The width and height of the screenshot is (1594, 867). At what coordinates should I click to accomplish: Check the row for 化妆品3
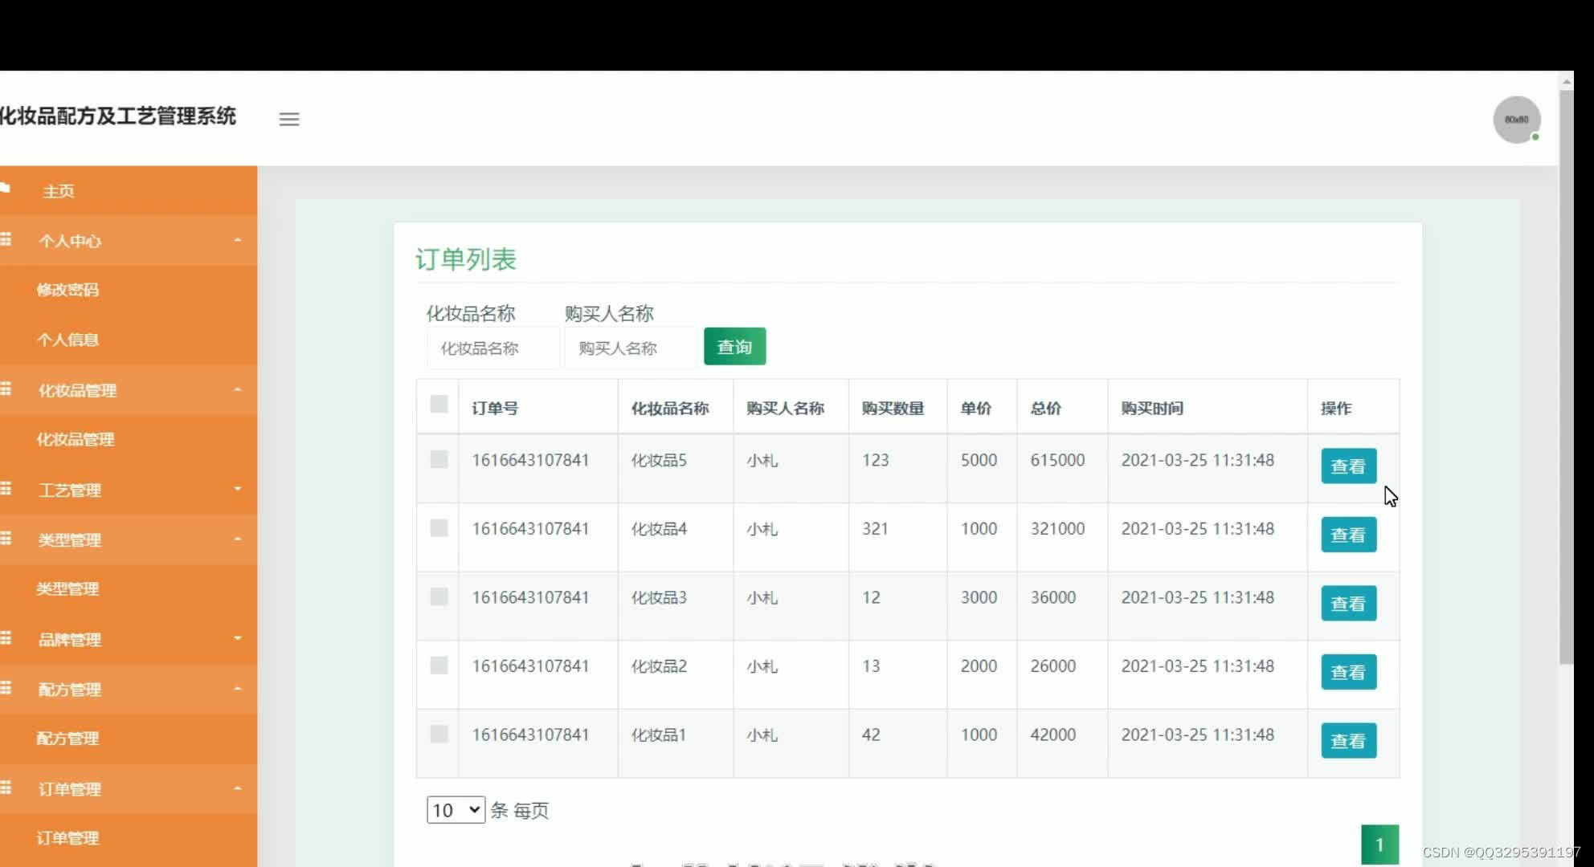click(x=439, y=596)
